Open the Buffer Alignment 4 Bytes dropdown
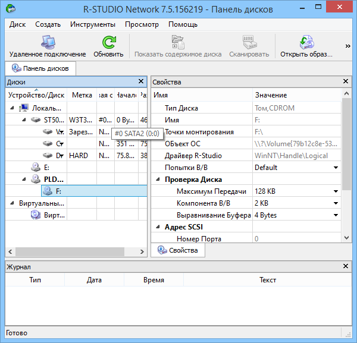Viewport: 357px width, 343px height. (x=336, y=215)
